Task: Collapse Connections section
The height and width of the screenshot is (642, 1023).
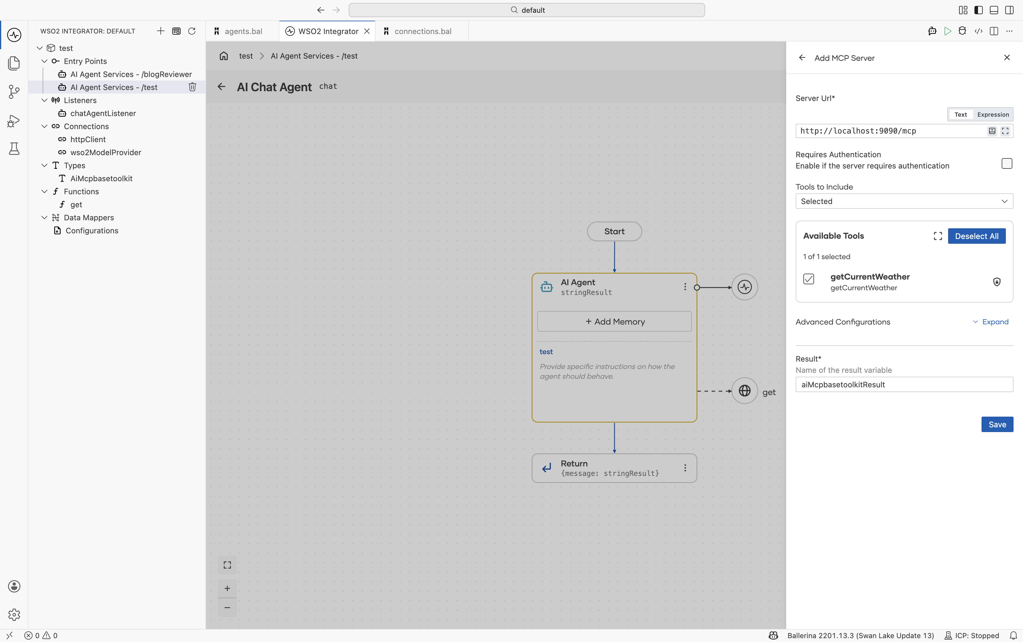Action: 44,126
